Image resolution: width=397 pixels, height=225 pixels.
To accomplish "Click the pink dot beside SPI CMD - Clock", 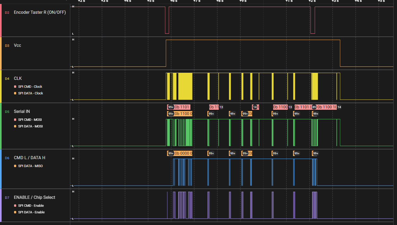I will pyautogui.click(x=15, y=87).
